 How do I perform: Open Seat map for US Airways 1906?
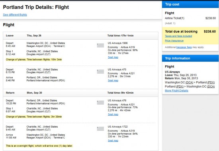[x=113, y=57]
